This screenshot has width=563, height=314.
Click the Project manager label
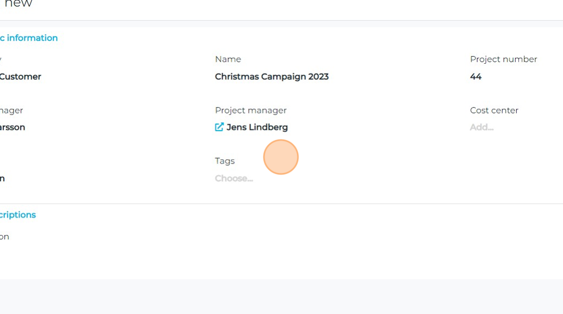click(250, 110)
